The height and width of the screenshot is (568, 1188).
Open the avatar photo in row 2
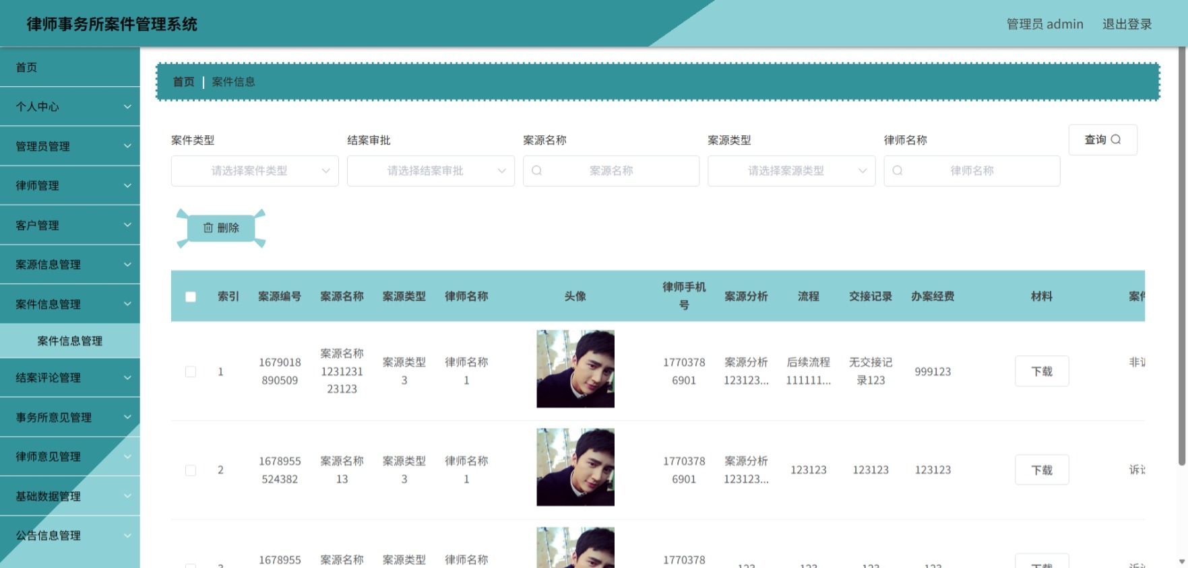575,467
